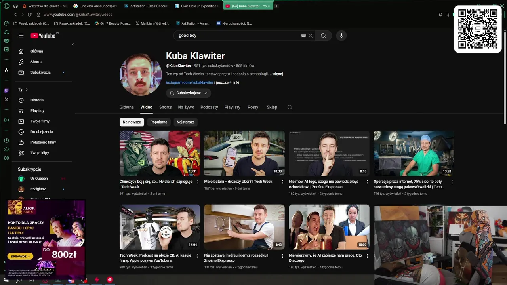Switch to the ArtStation Clair Obscur browser tab
This screenshot has width=507, height=285.
tap(146, 6)
